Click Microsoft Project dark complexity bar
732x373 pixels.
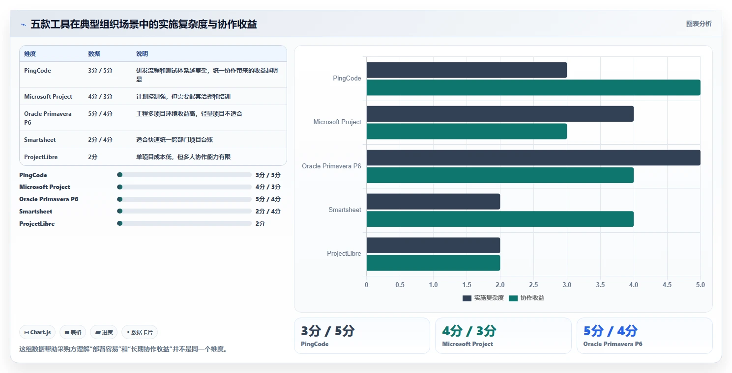[500, 114]
